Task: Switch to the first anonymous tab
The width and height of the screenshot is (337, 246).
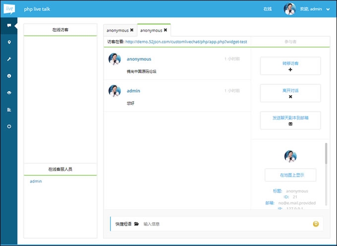Action: click(117, 31)
